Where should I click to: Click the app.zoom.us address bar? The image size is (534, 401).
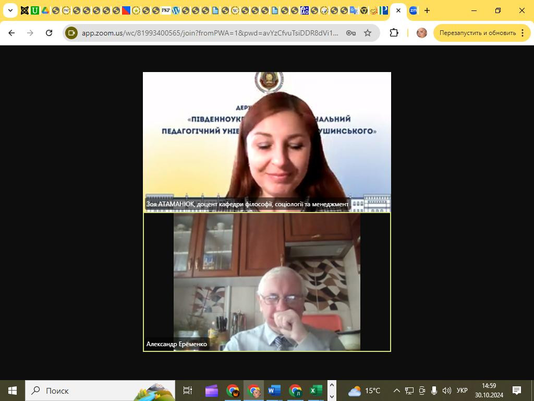coord(210,33)
